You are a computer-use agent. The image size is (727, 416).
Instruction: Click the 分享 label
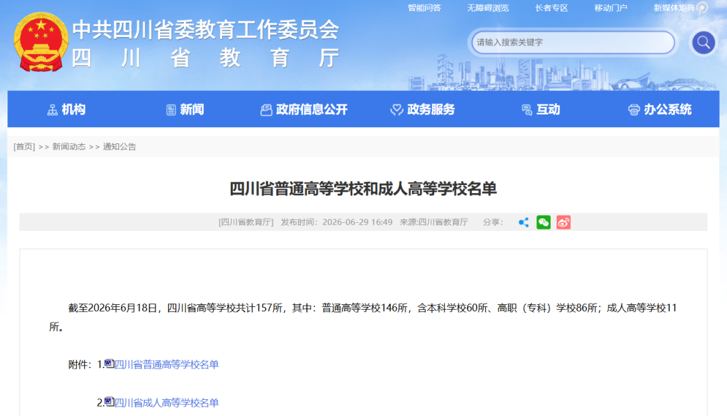click(x=493, y=222)
